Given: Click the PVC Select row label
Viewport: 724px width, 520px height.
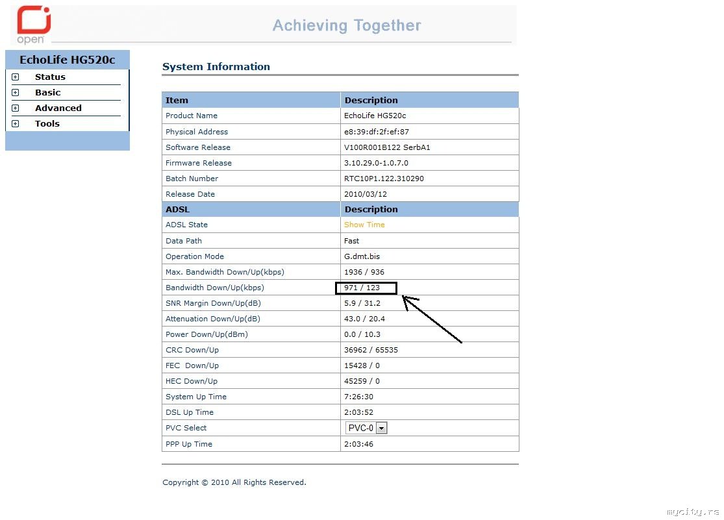Looking at the screenshot, I should pos(186,428).
